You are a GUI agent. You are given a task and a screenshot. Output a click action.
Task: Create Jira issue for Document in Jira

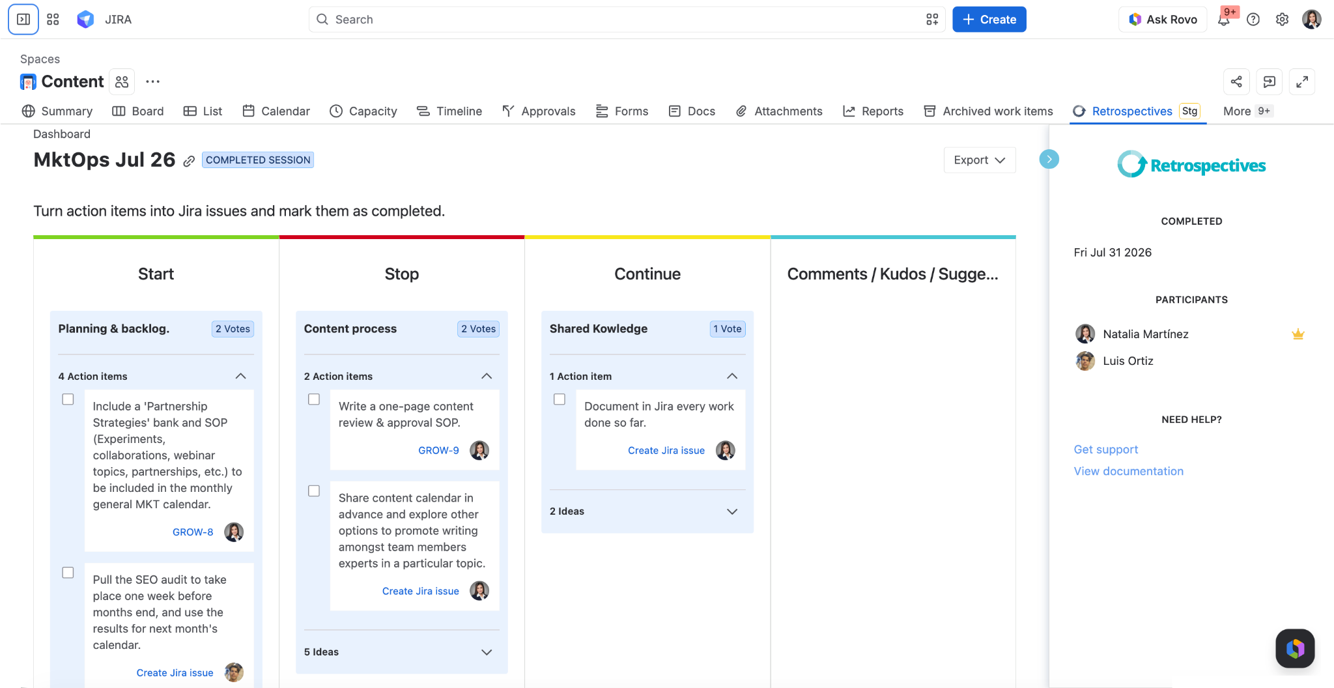click(666, 451)
